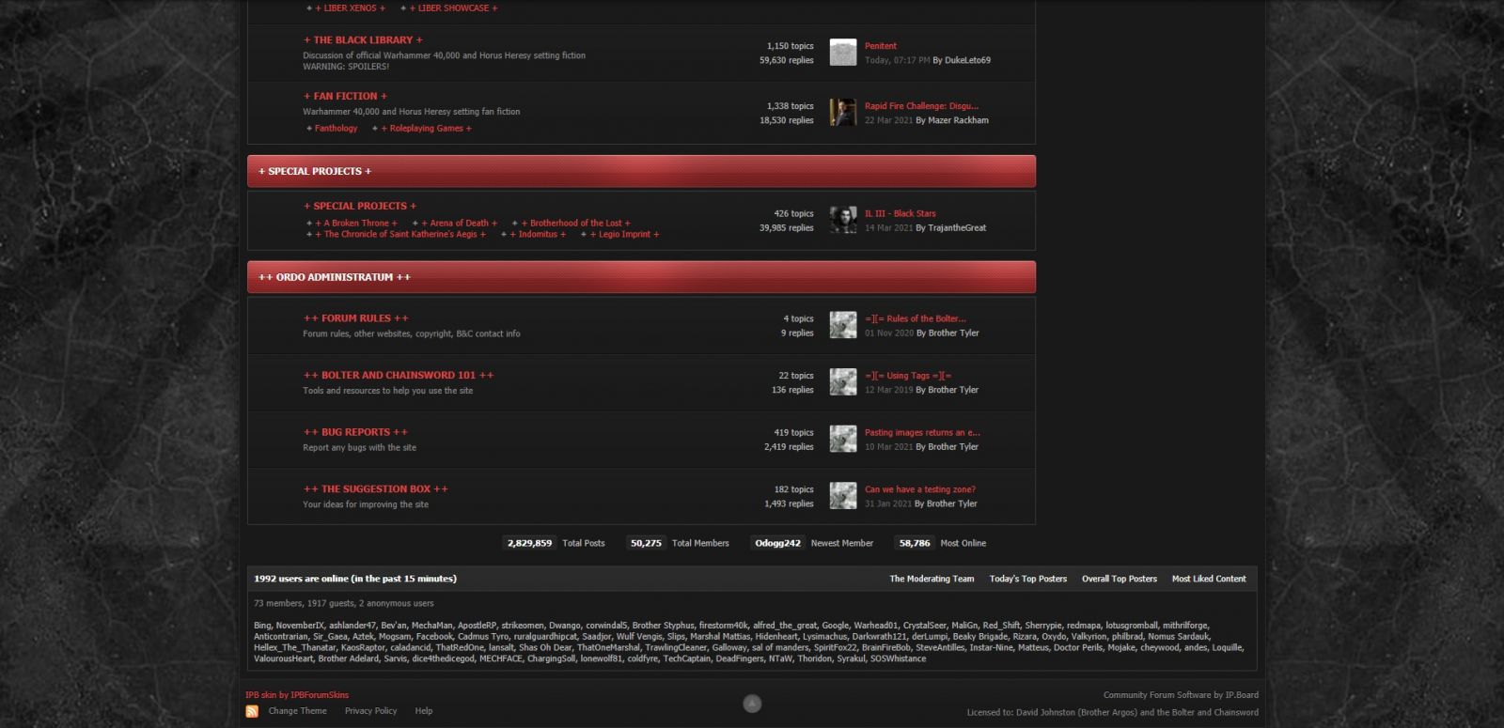Click TrajantheGreat's avatar in Special Projects row
This screenshot has height=728, width=1504.
842,220
